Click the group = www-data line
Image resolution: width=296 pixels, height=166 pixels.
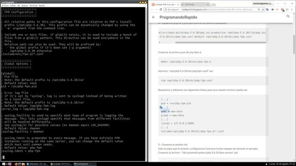tap(173, 115)
